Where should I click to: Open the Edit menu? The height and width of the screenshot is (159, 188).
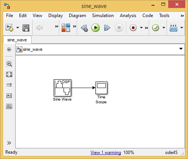click(x=23, y=16)
